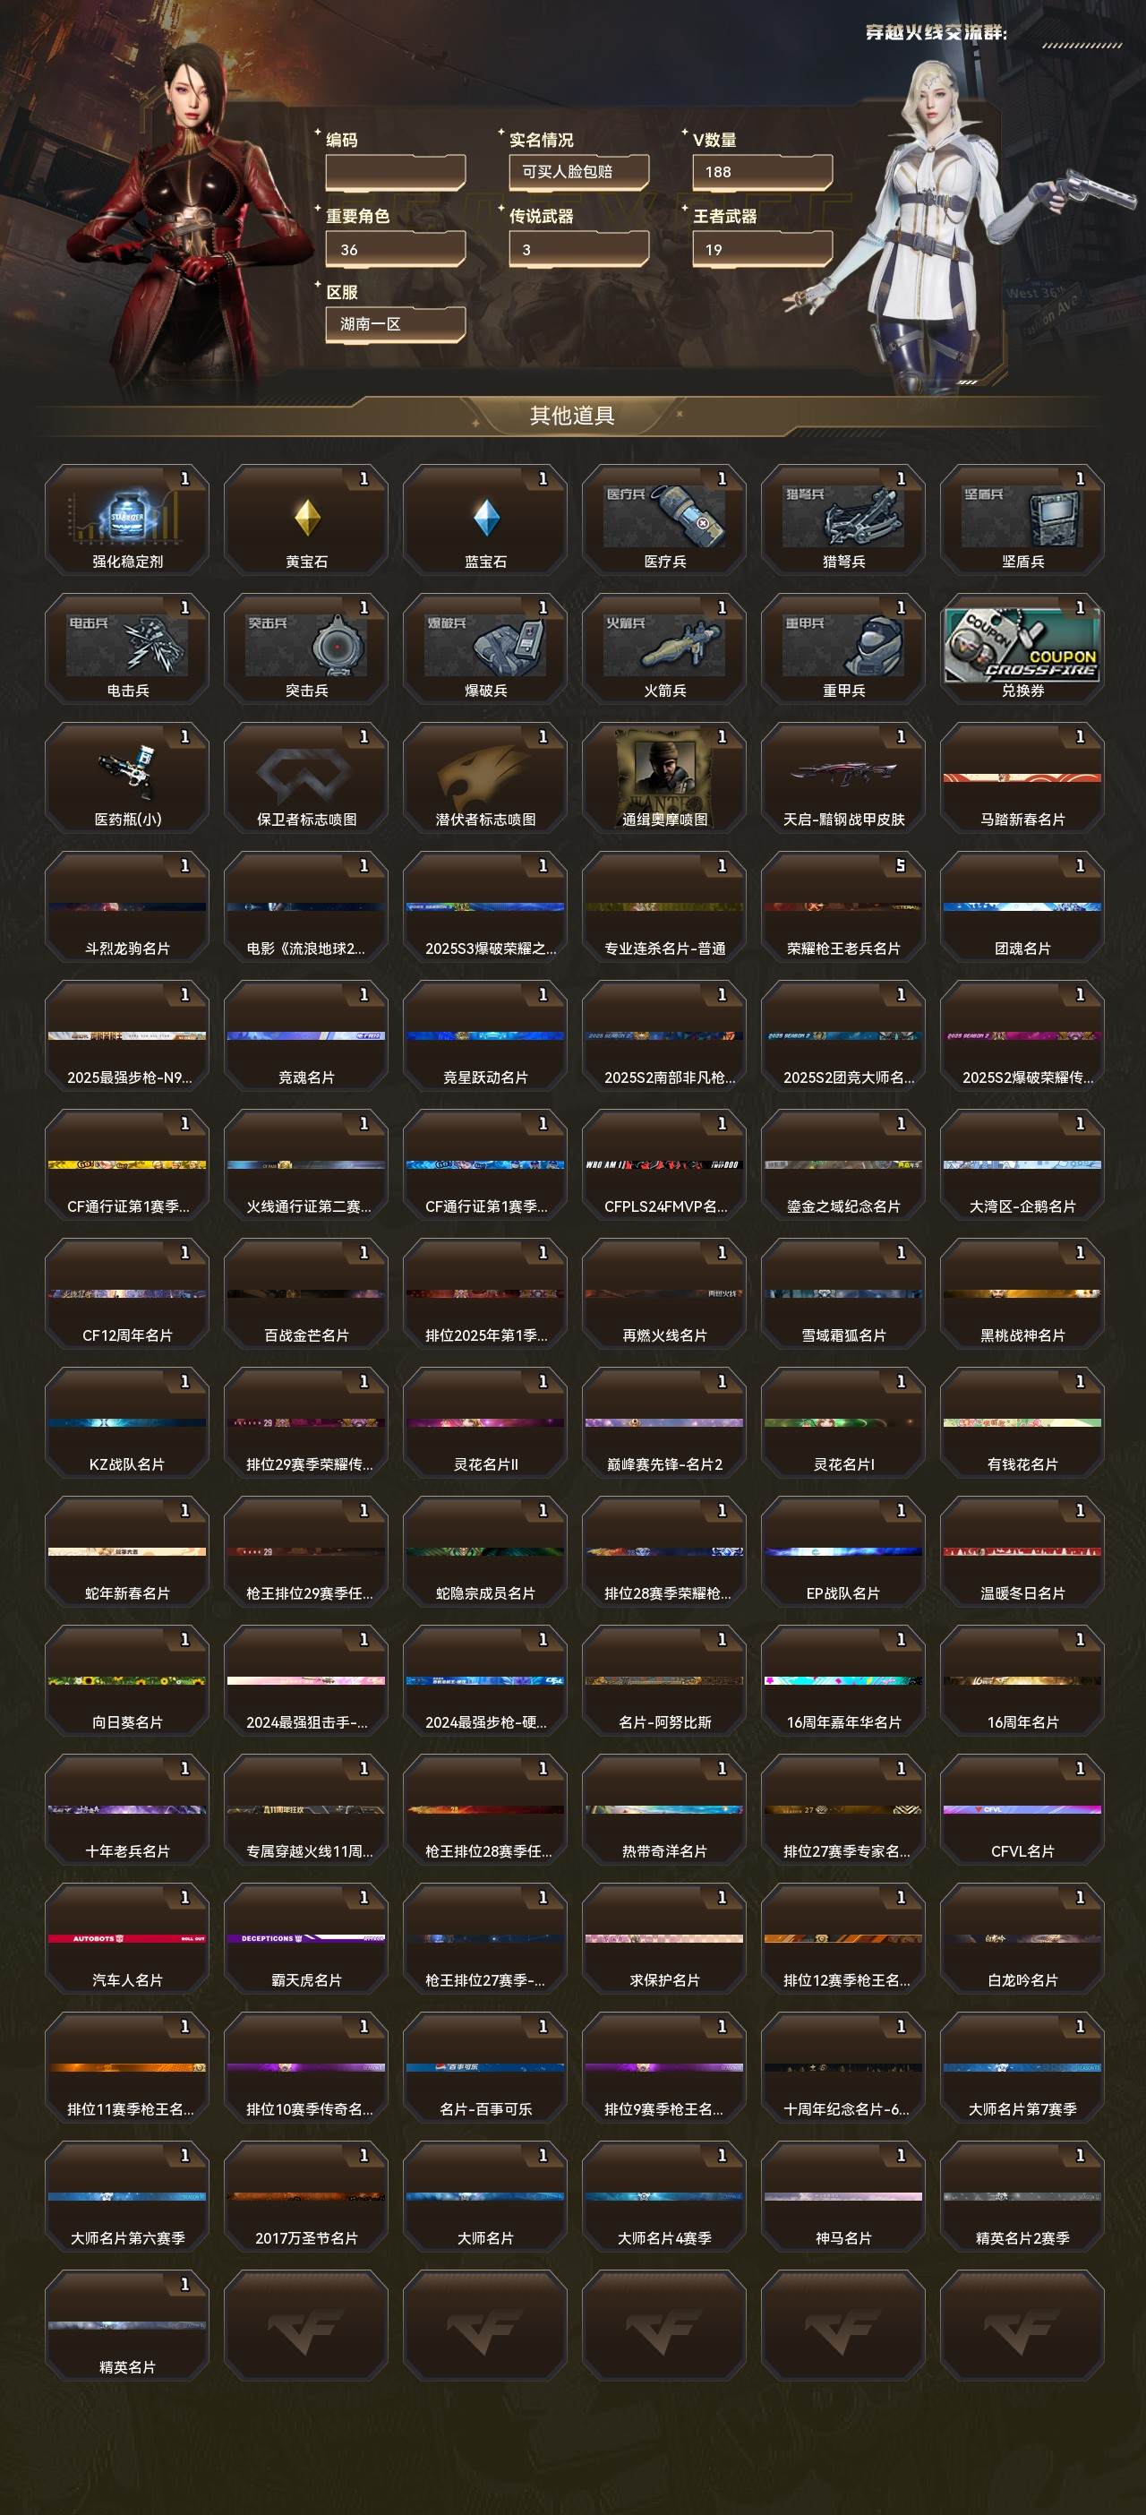Screen dimensions: 1146x2515
Task: Click the 保卫者标志喷图 spray icon
Action: 306,777
